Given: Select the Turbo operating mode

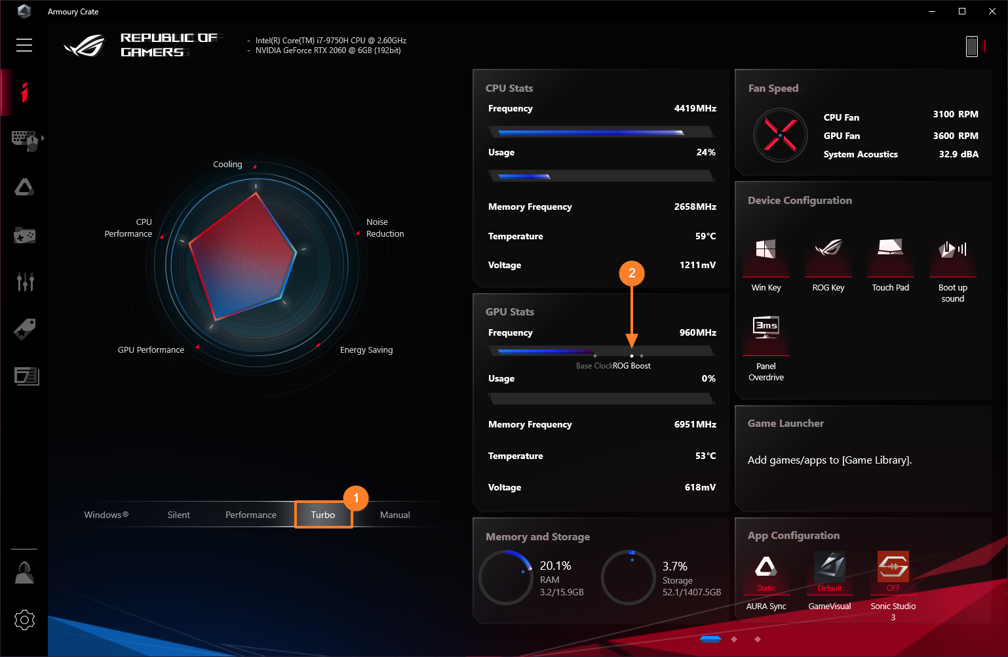Looking at the screenshot, I should coord(323,515).
